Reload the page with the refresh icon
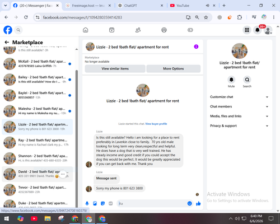Screen dimensions: 280x224 [26, 17]
